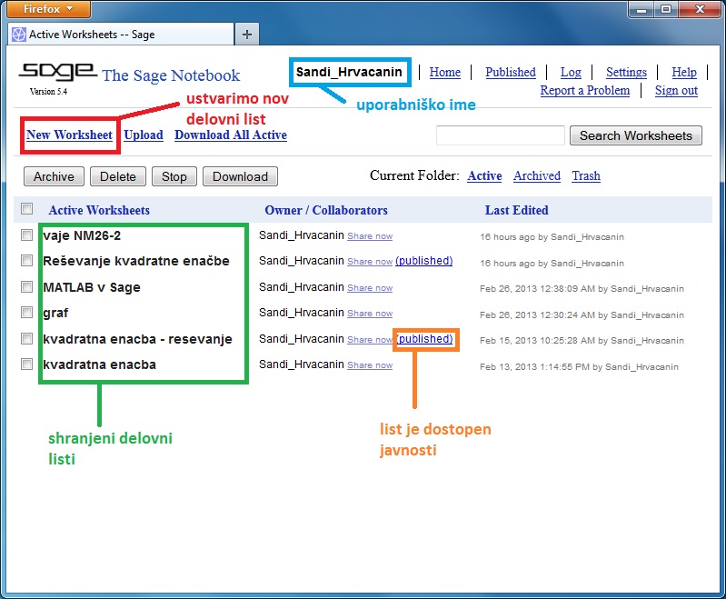Select the kvadratna enacba worksheet checkbox

pyautogui.click(x=26, y=364)
